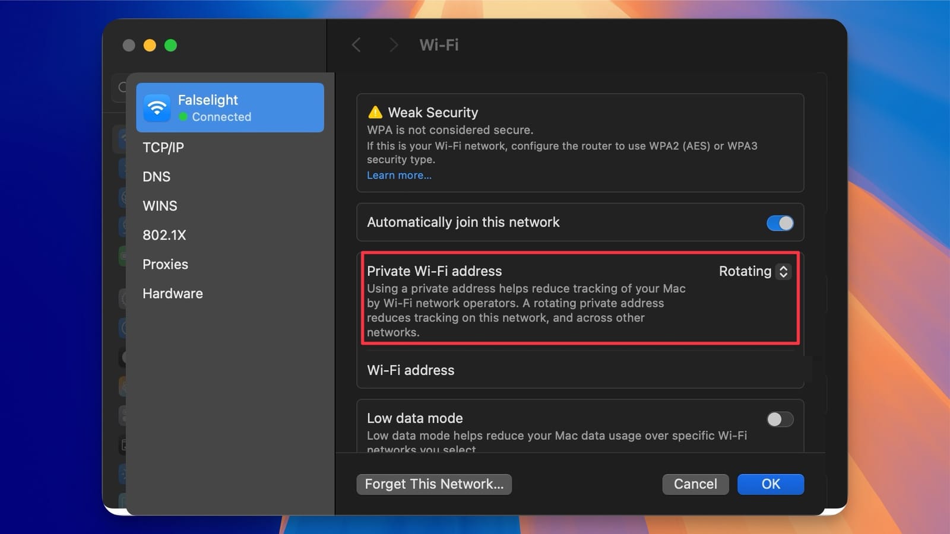Open the DNS settings section
This screenshot has width=950, height=534.
tap(156, 176)
